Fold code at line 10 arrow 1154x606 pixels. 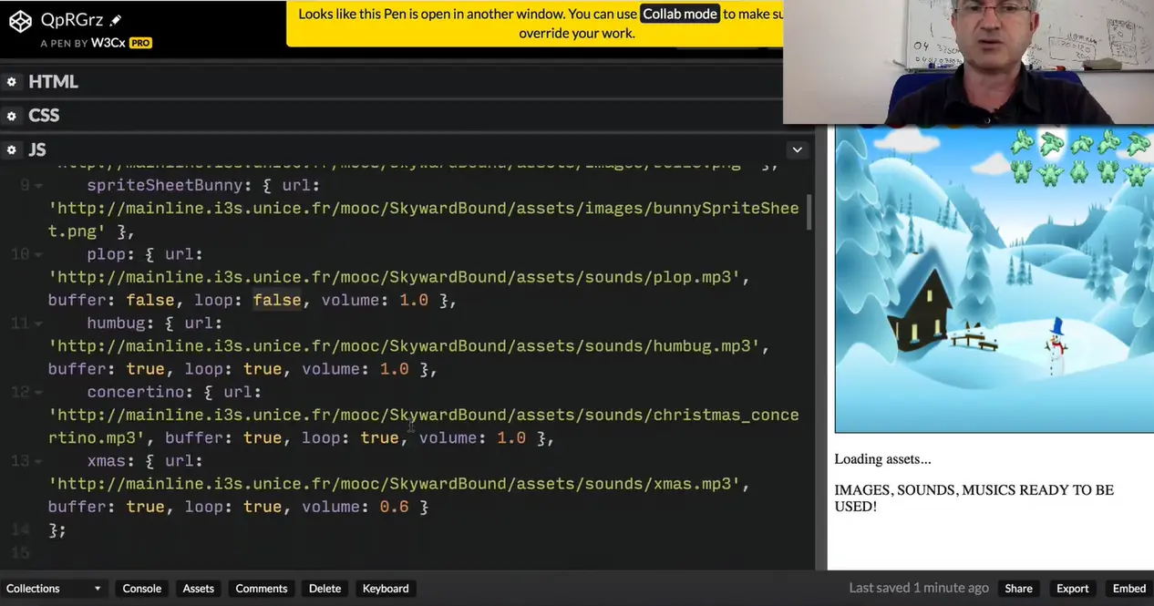click(38, 254)
